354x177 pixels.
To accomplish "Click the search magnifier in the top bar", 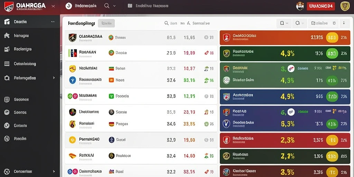I will point(107,6).
